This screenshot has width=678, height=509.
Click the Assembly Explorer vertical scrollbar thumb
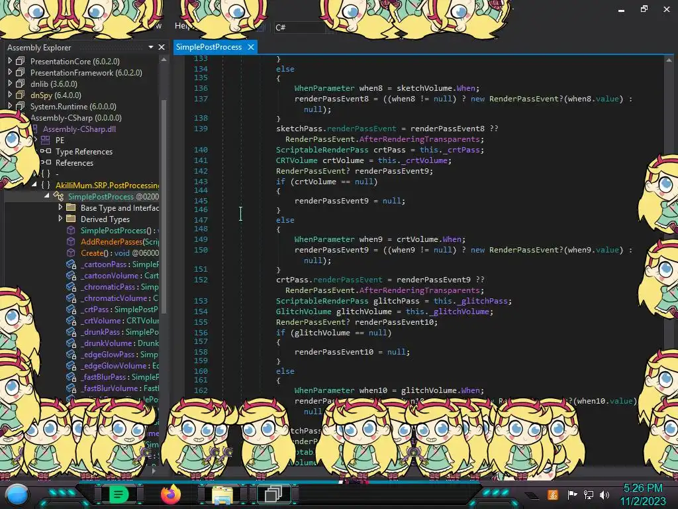(164, 205)
